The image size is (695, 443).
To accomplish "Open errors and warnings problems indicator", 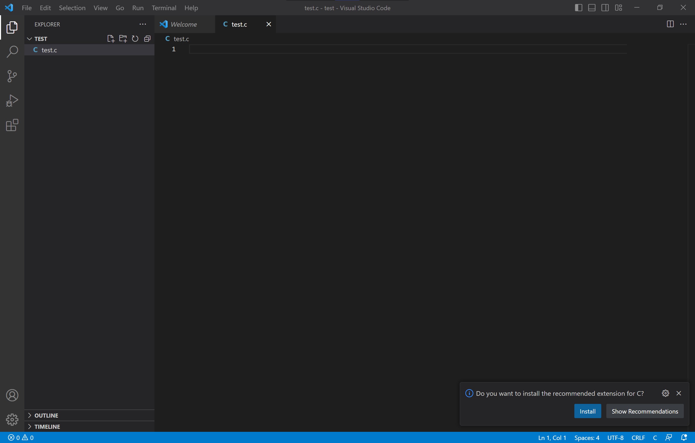I will point(21,437).
